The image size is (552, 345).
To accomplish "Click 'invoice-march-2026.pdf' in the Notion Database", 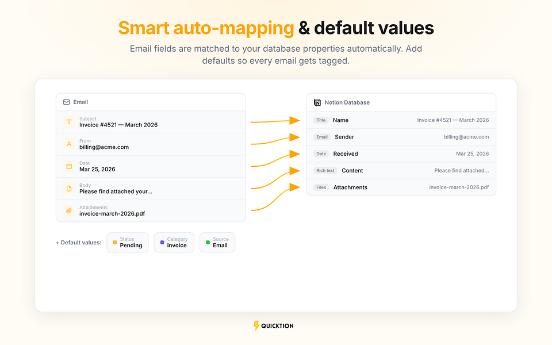I will [459, 187].
